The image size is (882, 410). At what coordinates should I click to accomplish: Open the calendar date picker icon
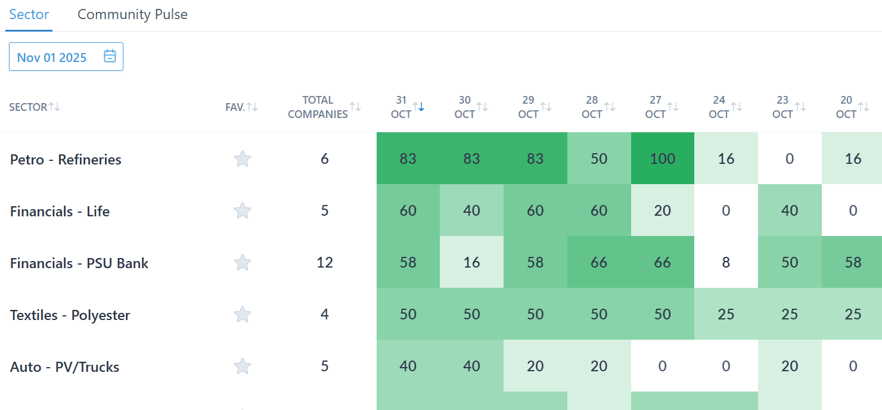point(110,57)
